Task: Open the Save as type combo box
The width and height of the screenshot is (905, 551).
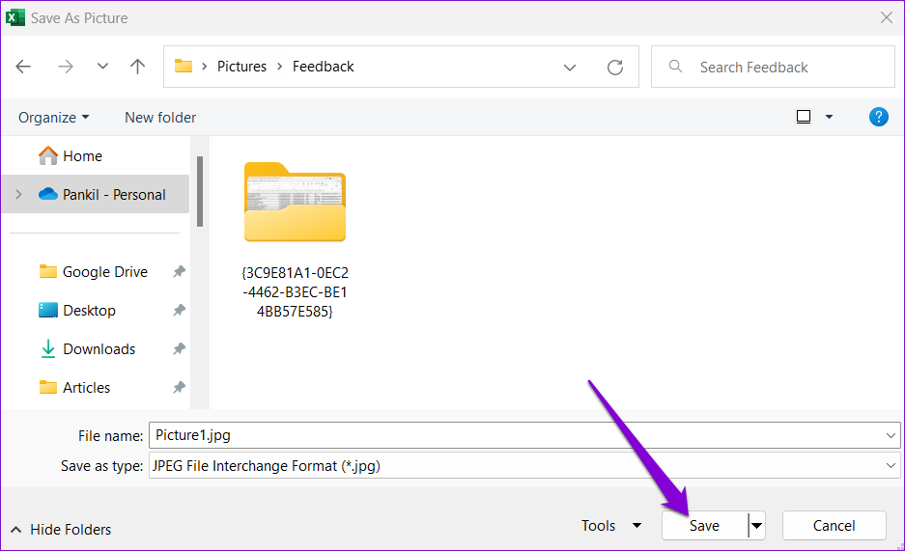Action: (x=524, y=466)
